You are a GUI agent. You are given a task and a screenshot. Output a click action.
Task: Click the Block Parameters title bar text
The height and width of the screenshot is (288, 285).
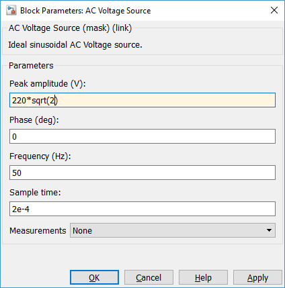pos(85,11)
